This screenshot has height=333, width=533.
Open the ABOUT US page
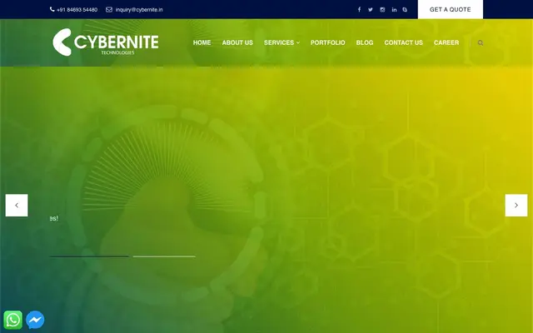coord(237,42)
